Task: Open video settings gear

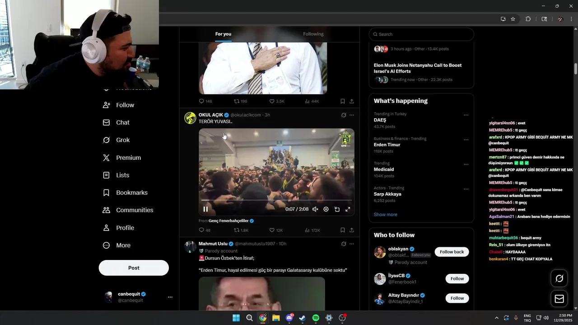Action: pyautogui.click(x=326, y=209)
